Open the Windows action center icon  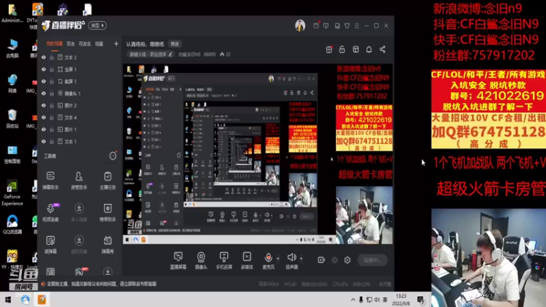click(x=420, y=299)
